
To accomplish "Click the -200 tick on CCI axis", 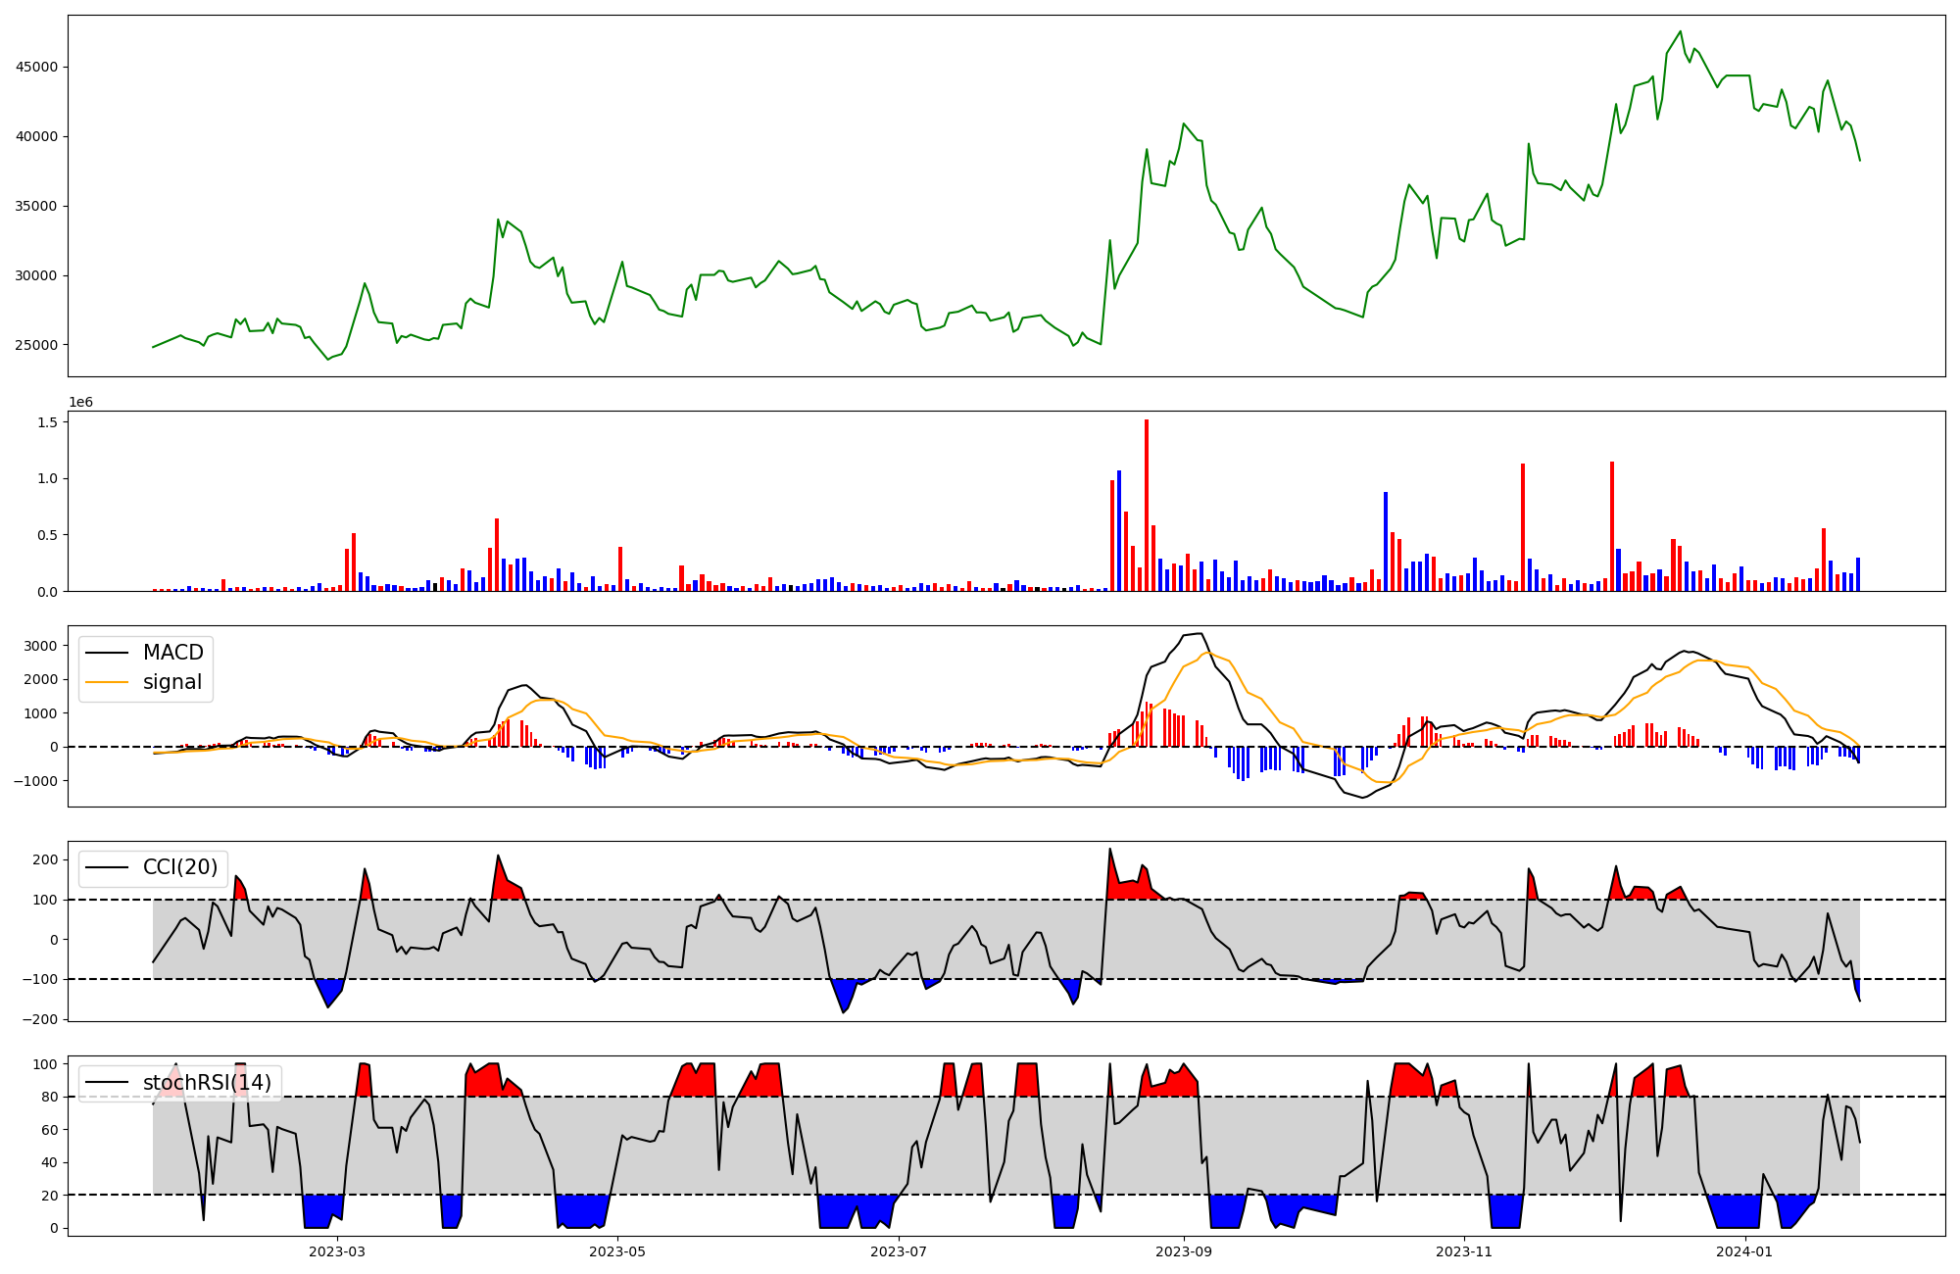I will pos(41,1019).
